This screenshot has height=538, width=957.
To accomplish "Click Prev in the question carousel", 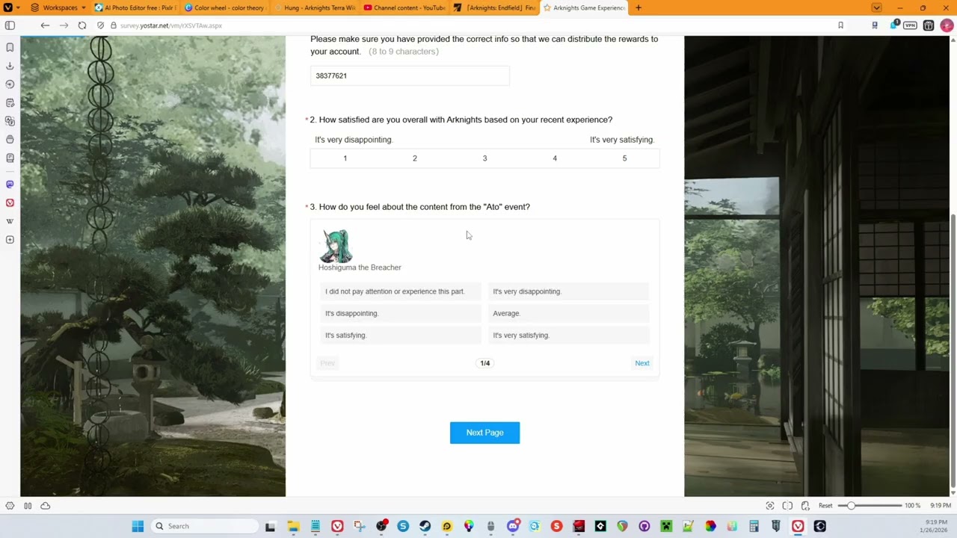I will tap(327, 363).
